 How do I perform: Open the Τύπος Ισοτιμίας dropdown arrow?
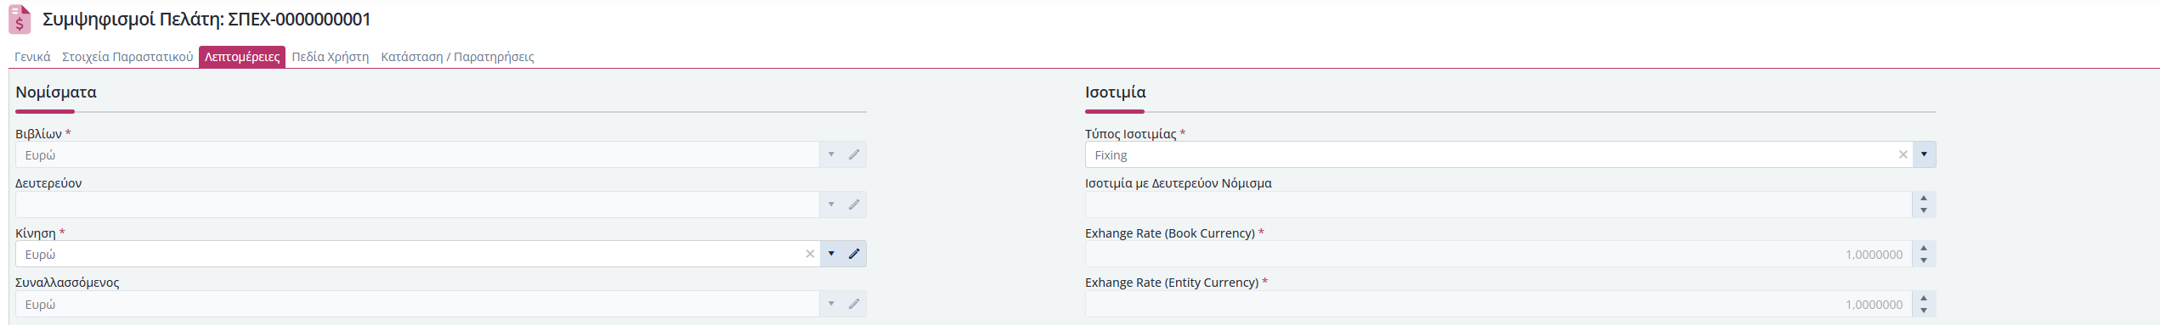[x=1924, y=154]
